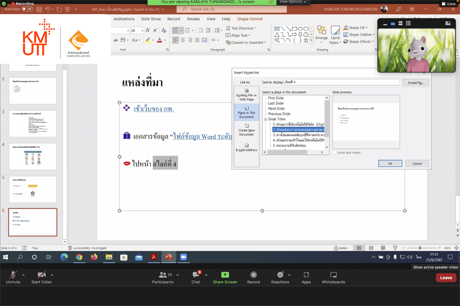The width and height of the screenshot is (460, 306).
Task: Increase list indent level
Action: pyautogui.click(x=208, y=30)
